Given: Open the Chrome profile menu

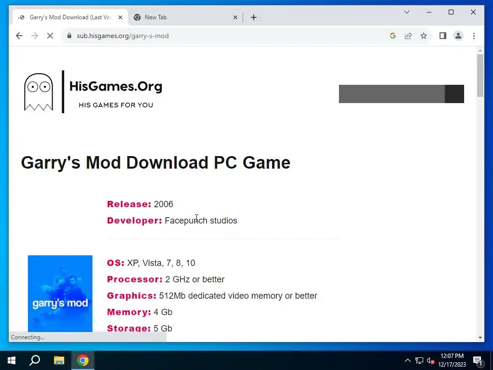Looking at the screenshot, I should (x=458, y=36).
